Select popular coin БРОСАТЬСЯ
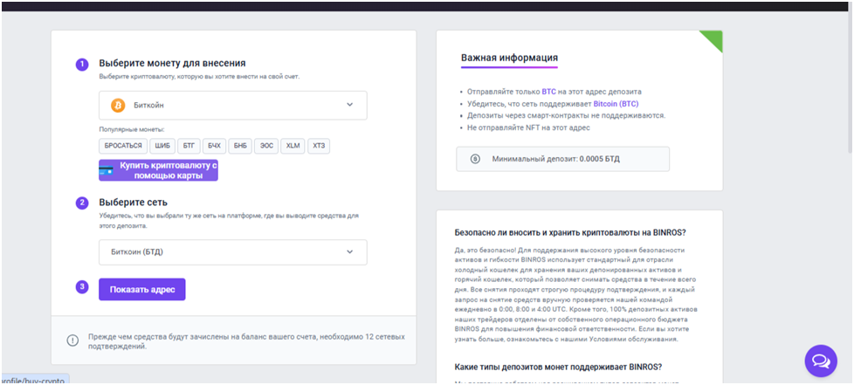Image resolution: width=854 pixels, height=385 pixels. tap(123, 146)
